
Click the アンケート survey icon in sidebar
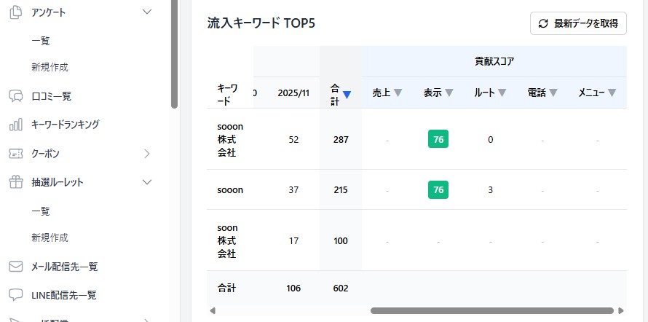(x=15, y=12)
